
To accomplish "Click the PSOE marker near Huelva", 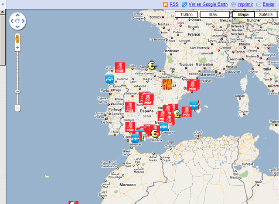I will [130, 127].
